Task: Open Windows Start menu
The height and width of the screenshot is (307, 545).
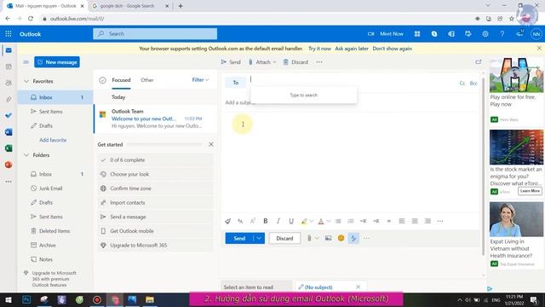Action: pyautogui.click(x=9, y=299)
